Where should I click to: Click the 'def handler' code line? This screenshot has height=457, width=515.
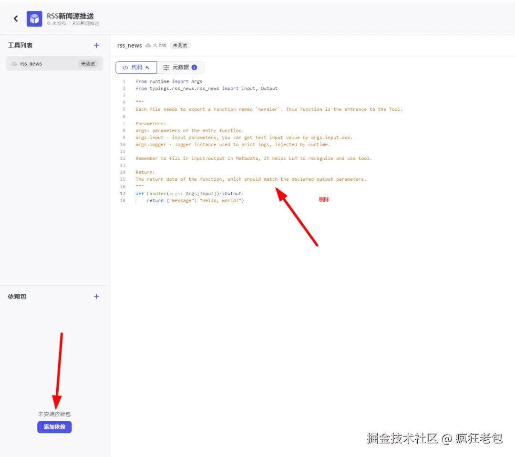(189, 193)
